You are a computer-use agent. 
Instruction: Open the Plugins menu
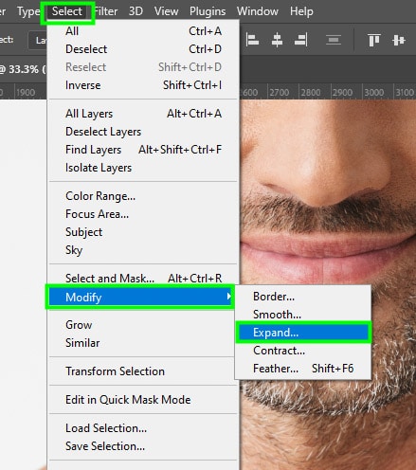208,11
